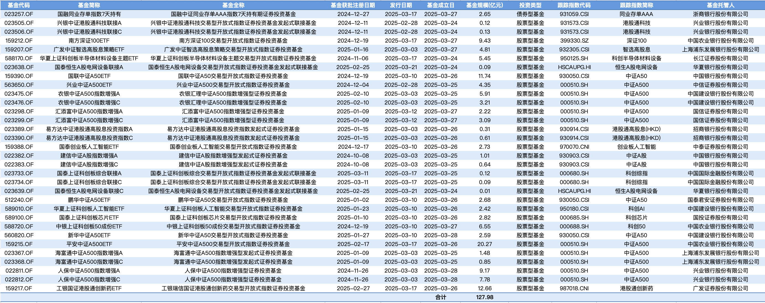Select cell 中银上证科创板50成份ETF
765x303 pixels.
click(89, 227)
